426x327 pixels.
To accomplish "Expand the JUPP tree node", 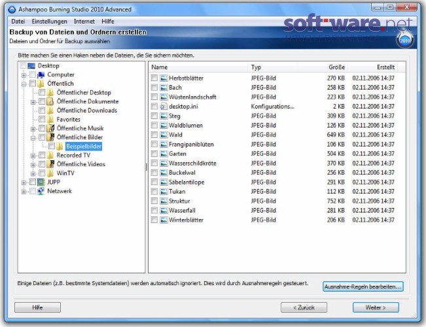I will point(24,182).
